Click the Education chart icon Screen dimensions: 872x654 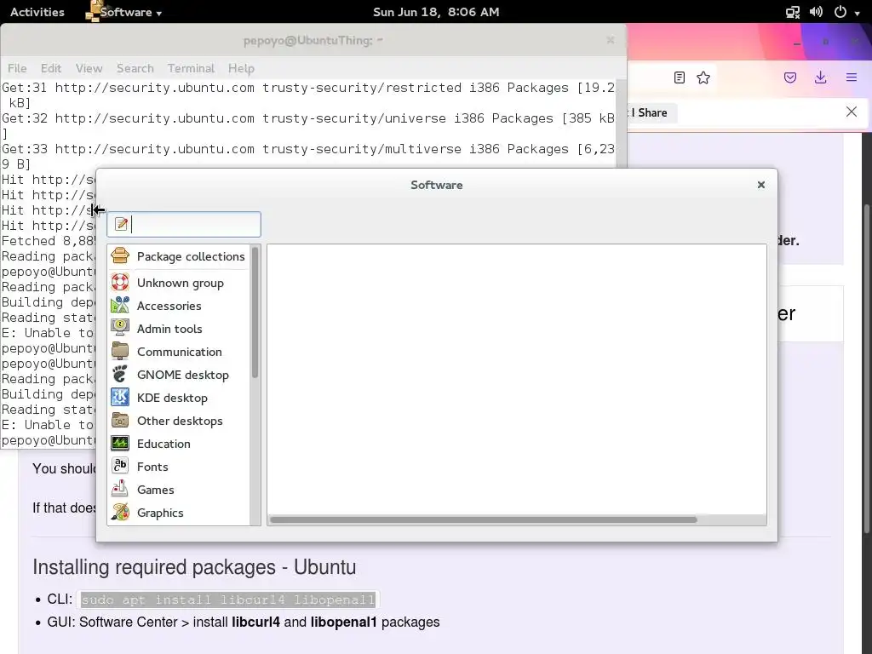(120, 443)
